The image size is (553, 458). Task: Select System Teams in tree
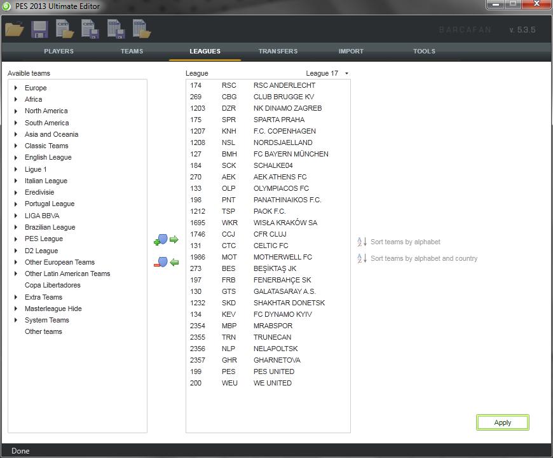pos(47,320)
